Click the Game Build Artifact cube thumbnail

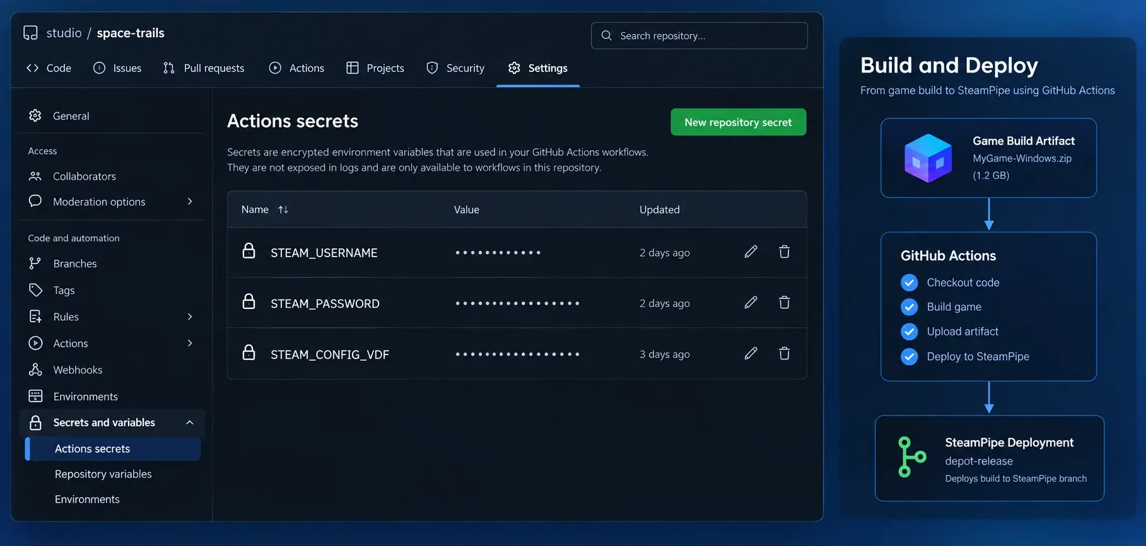point(928,158)
